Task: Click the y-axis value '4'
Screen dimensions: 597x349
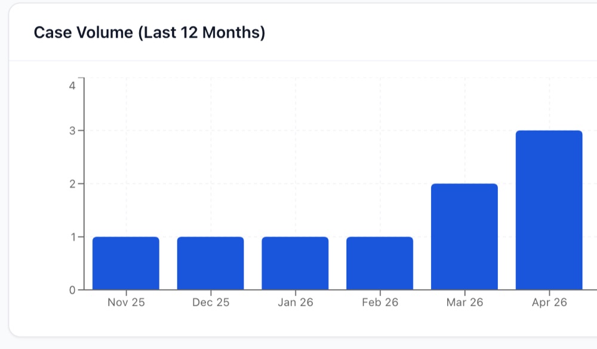Action: (72, 85)
